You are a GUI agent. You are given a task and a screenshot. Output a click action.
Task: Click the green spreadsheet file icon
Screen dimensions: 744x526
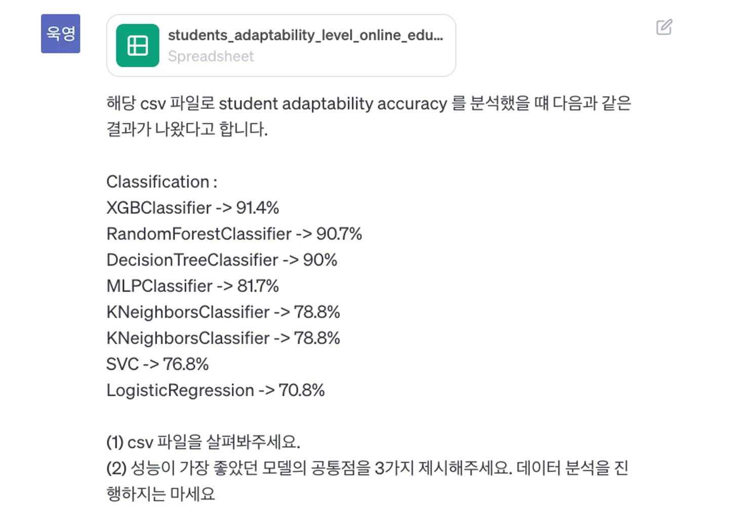138,45
